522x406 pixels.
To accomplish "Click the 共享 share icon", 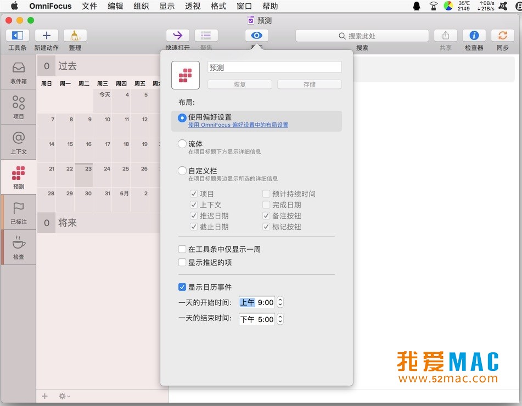I will [446, 35].
